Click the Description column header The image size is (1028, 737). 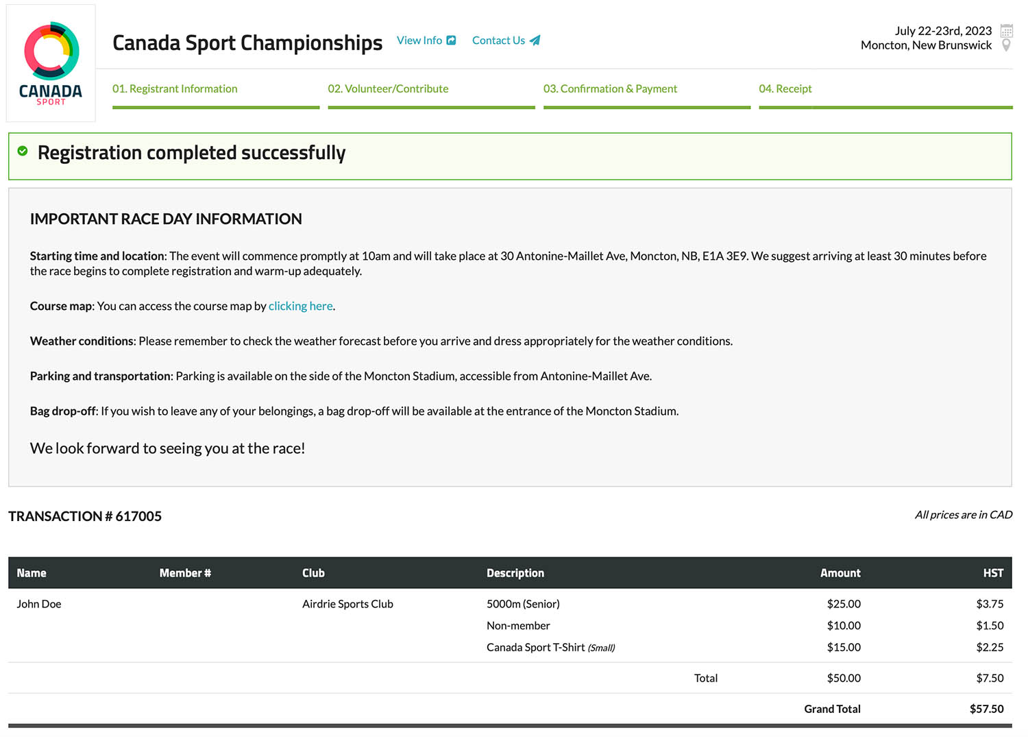(515, 573)
